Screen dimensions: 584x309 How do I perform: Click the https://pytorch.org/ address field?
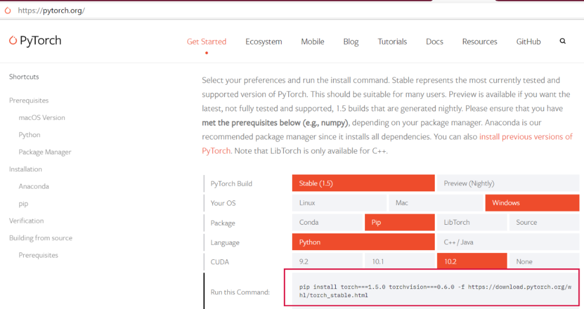pos(51,10)
